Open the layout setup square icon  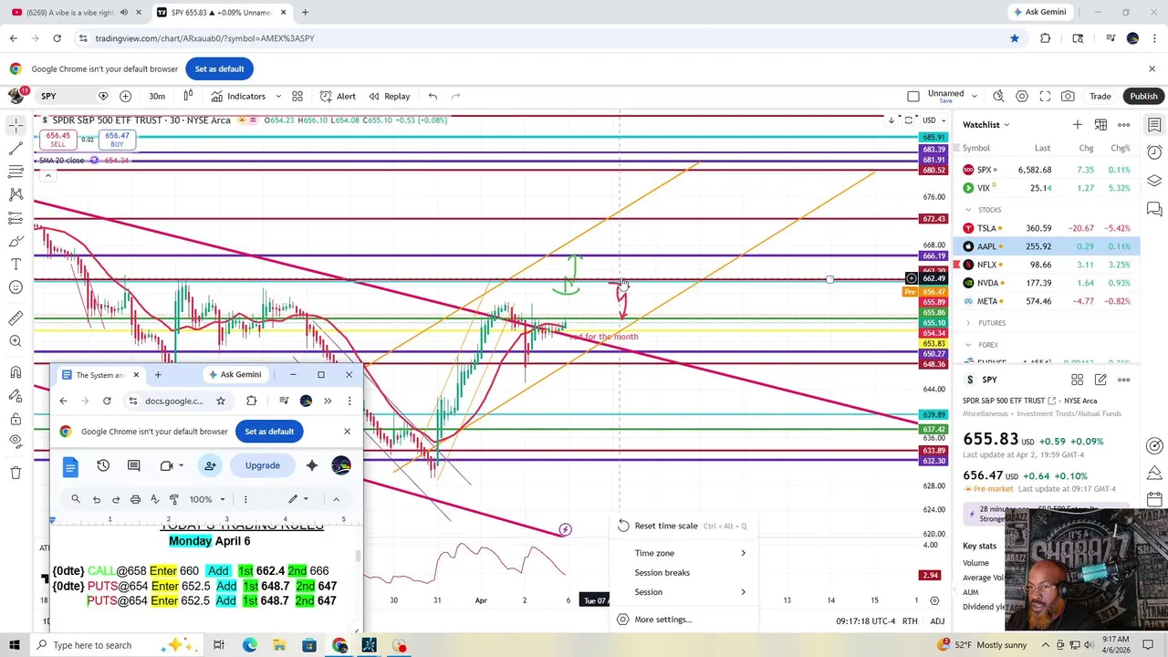(x=913, y=96)
